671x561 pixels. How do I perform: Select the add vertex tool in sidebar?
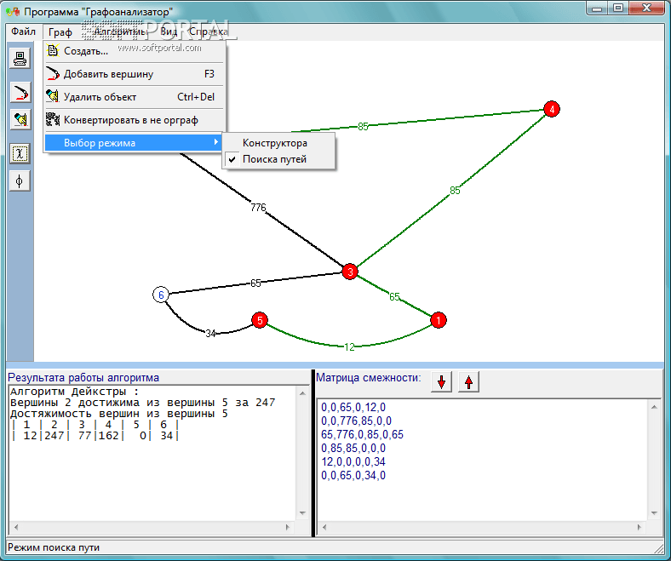click(20, 92)
